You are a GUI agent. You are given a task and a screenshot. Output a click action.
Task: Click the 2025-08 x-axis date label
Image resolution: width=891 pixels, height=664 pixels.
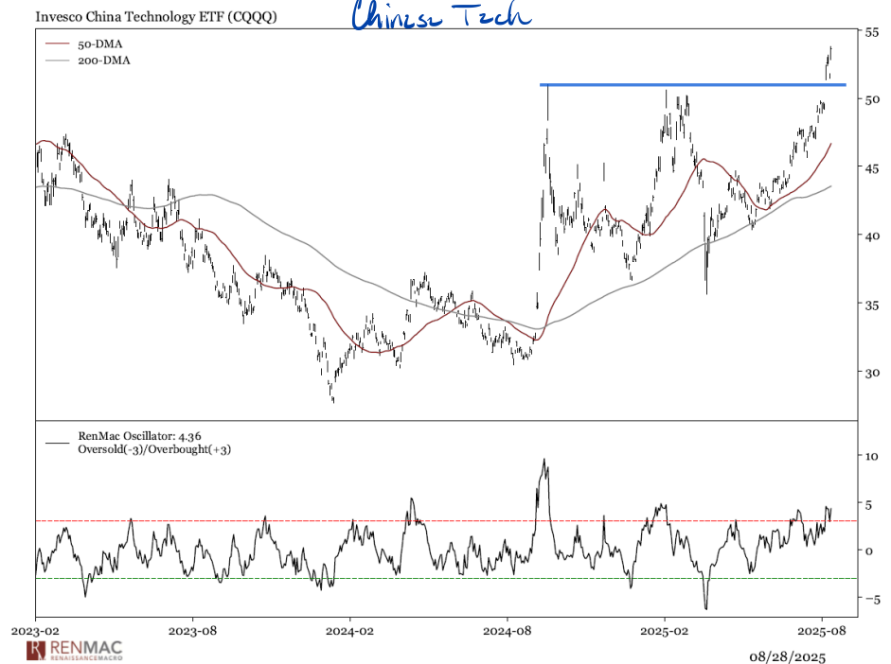point(822,628)
